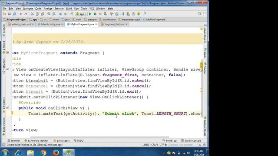Open the Code menu
Screen dimensions: 278x156
tap(38, 9)
